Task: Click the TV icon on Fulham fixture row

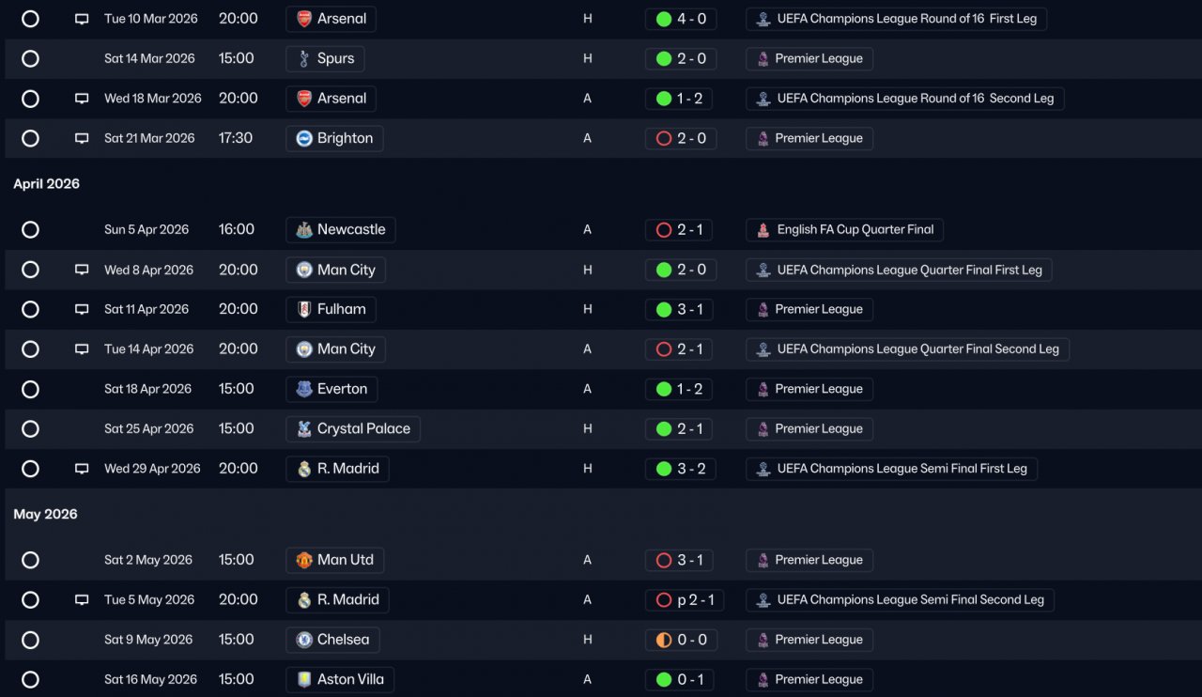Action: click(82, 309)
